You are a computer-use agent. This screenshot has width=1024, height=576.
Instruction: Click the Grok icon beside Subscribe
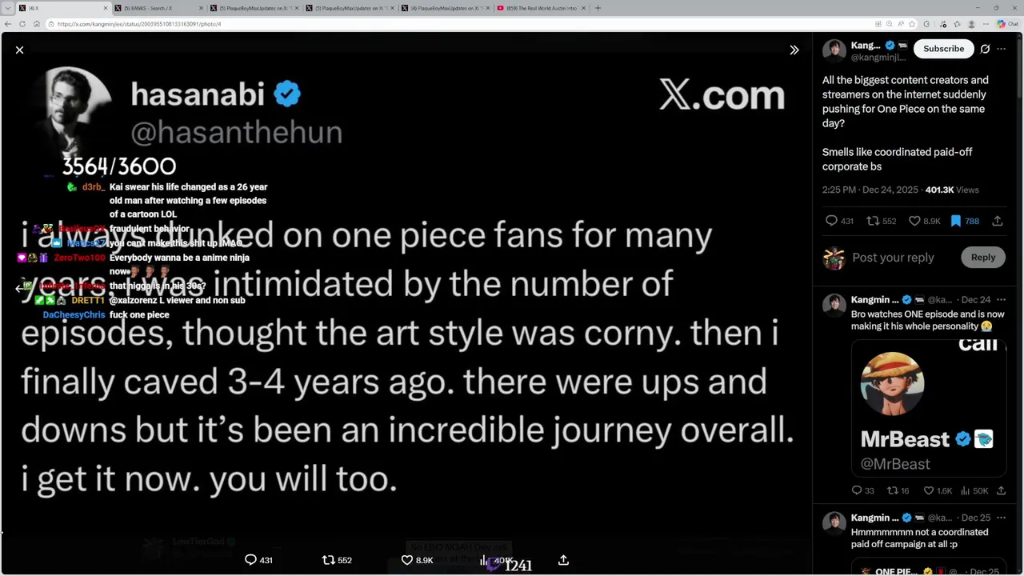(x=985, y=49)
